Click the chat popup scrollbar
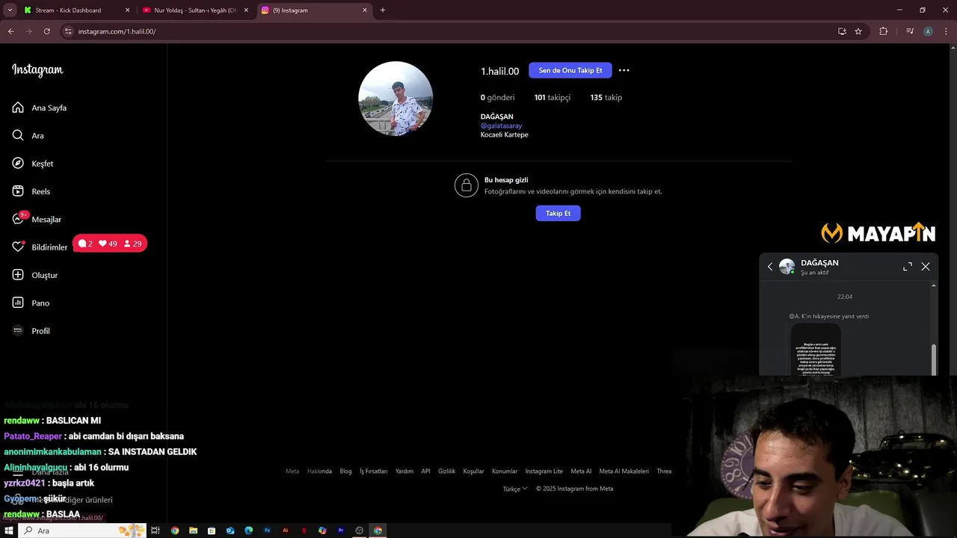 click(x=933, y=359)
